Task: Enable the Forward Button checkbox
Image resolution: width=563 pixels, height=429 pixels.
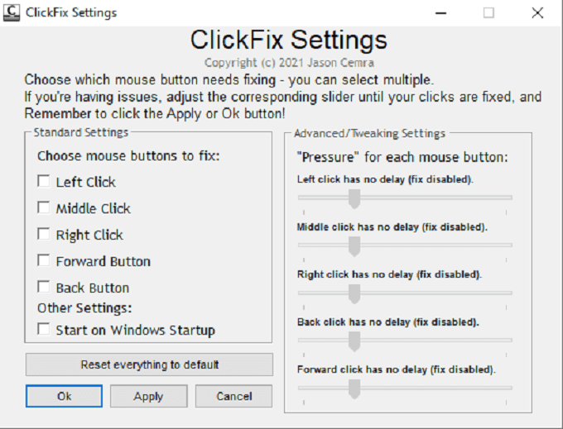Action: (x=43, y=261)
